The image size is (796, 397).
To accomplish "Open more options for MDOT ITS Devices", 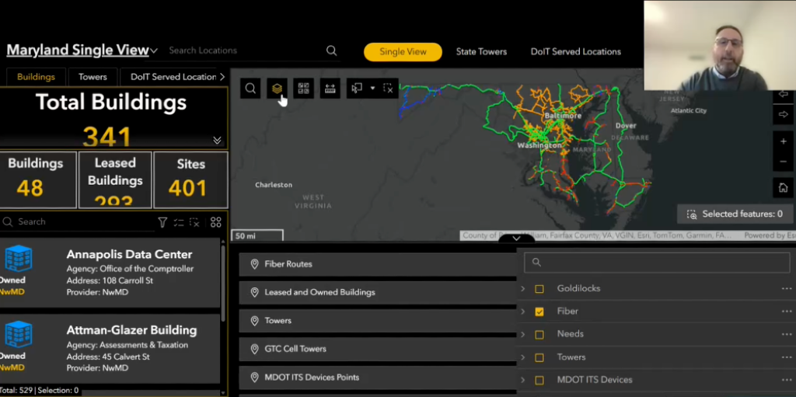I will click(x=787, y=380).
